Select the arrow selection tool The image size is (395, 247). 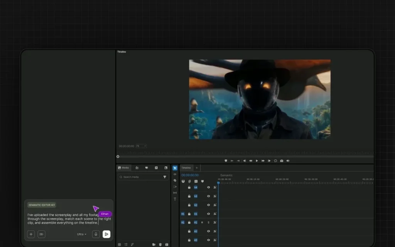[175, 168]
